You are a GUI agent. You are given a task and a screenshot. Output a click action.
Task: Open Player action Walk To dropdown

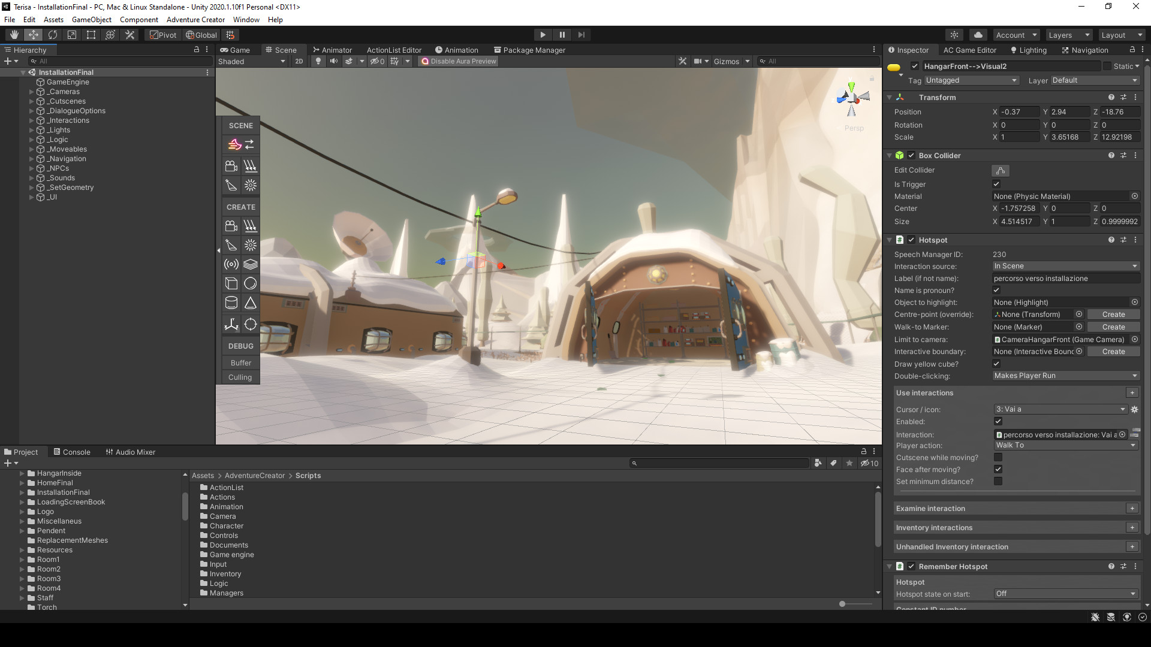pyautogui.click(x=1066, y=445)
